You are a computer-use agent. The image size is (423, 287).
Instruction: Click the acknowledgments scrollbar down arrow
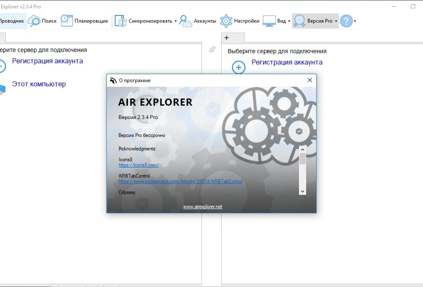302,191
